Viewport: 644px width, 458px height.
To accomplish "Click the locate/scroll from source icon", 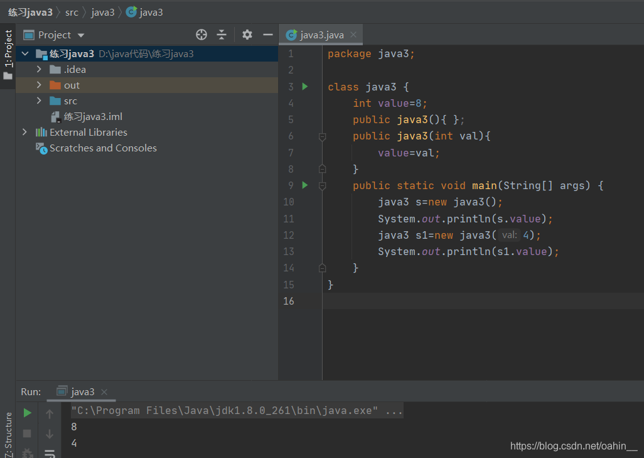I will 201,35.
